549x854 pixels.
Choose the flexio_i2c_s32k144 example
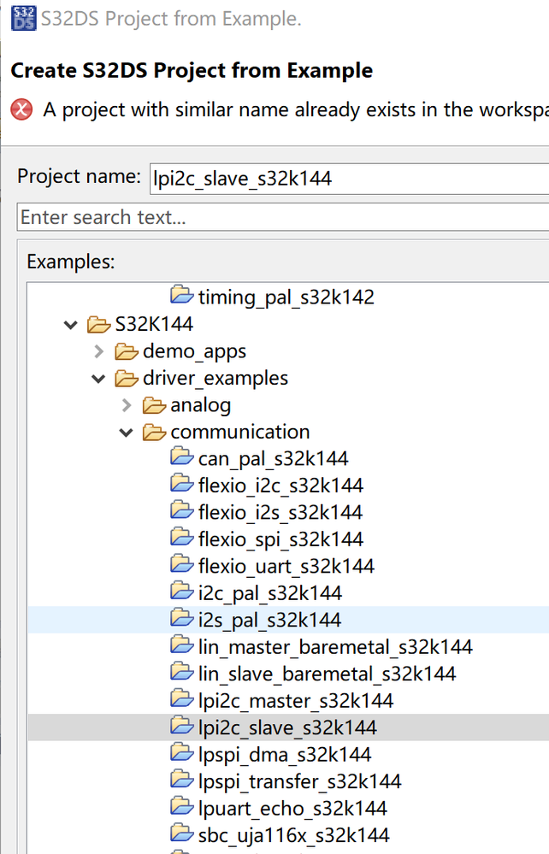[x=281, y=486]
